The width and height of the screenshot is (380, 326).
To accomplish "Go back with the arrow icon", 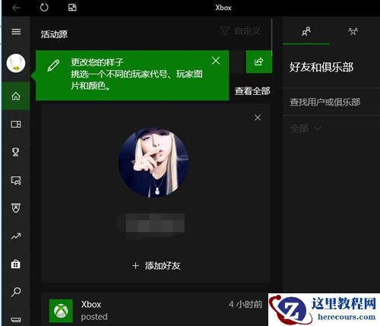I will (16, 8).
